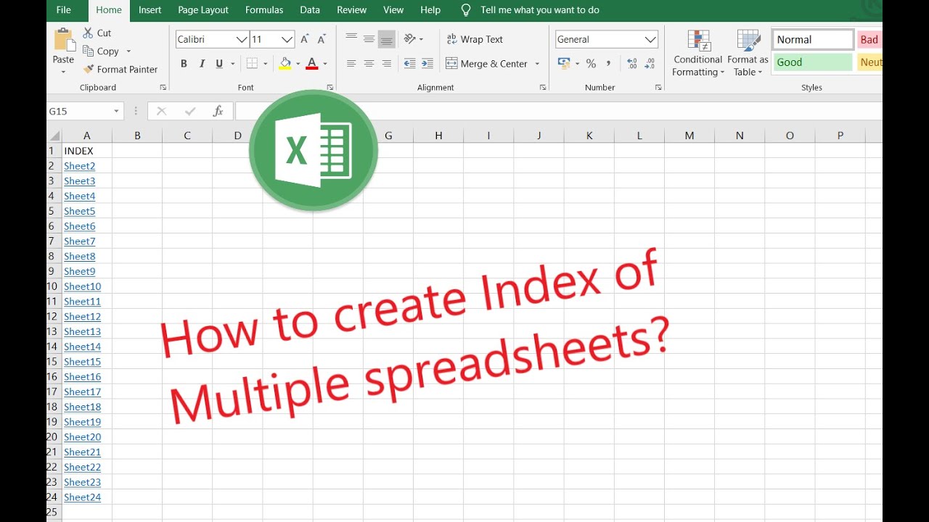Screen dimensions: 929x522
Task: Click Merge & Center button
Action: (x=486, y=64)
